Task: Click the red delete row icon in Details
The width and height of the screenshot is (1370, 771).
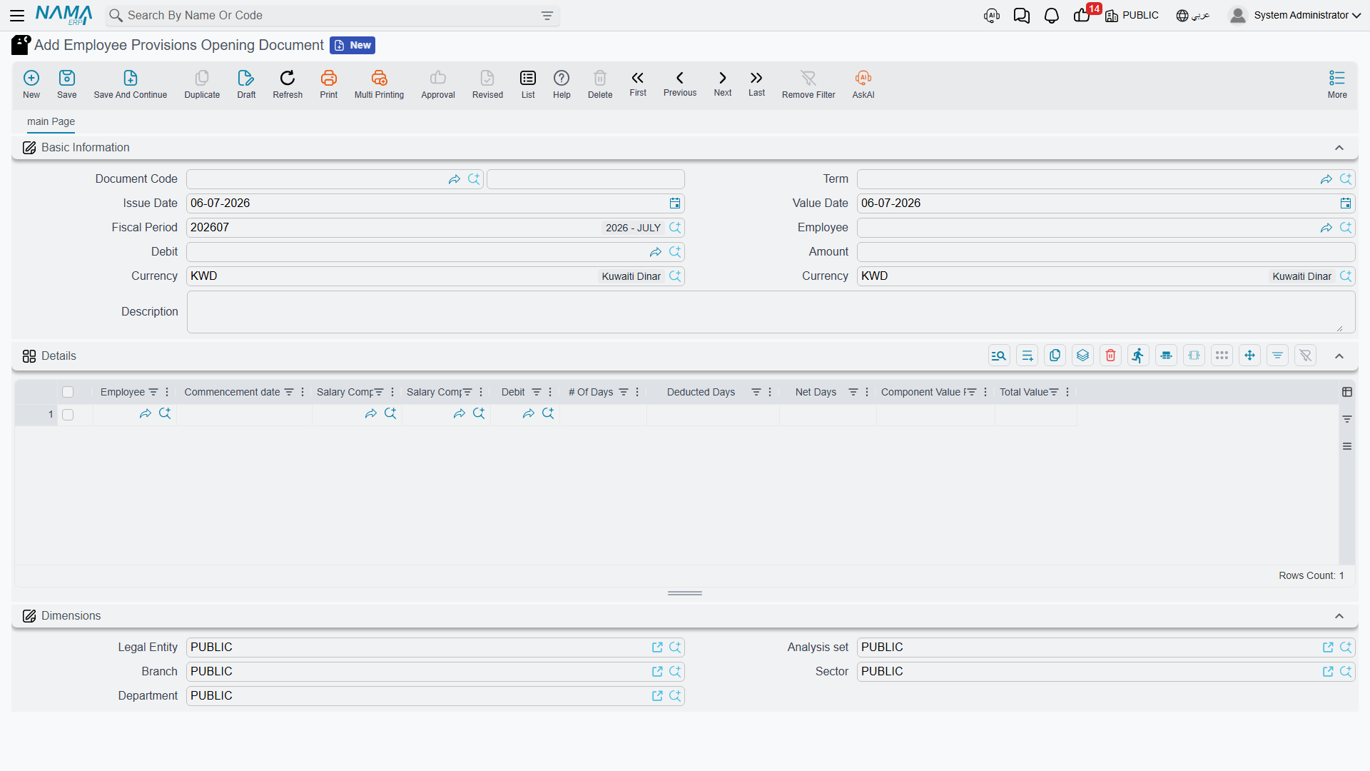Action: click(1110, 356)
